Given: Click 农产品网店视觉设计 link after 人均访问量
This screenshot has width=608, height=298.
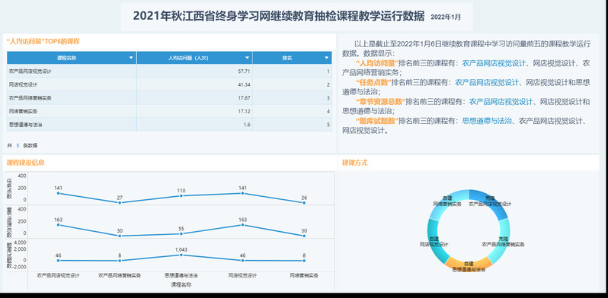Looking at the screenshot, I should (x=494, y=63).
